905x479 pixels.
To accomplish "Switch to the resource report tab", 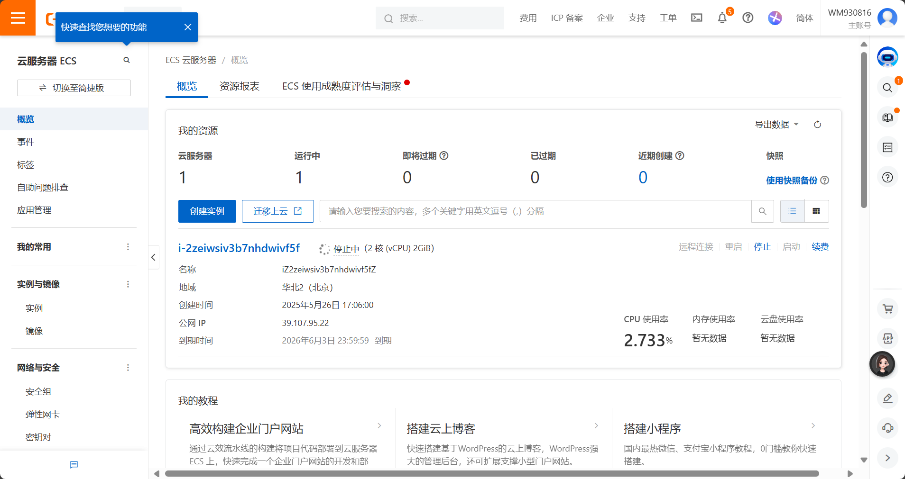I will [240, 86].
